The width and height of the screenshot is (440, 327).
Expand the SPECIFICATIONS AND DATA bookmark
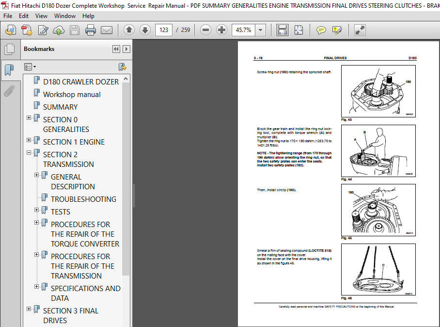click(36, 286)
